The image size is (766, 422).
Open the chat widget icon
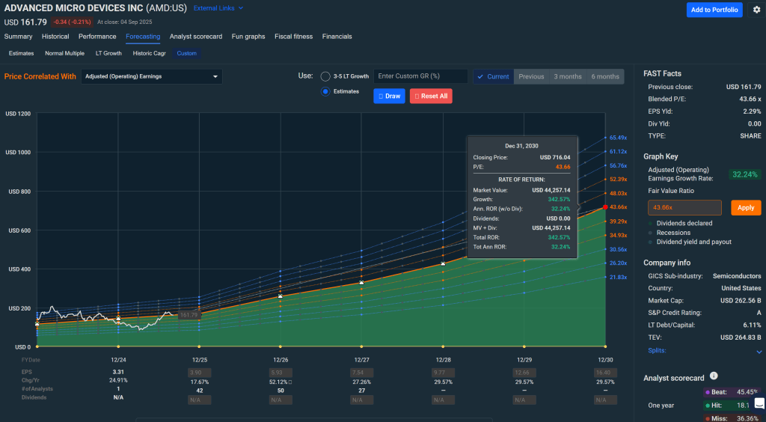pos(759,403)
